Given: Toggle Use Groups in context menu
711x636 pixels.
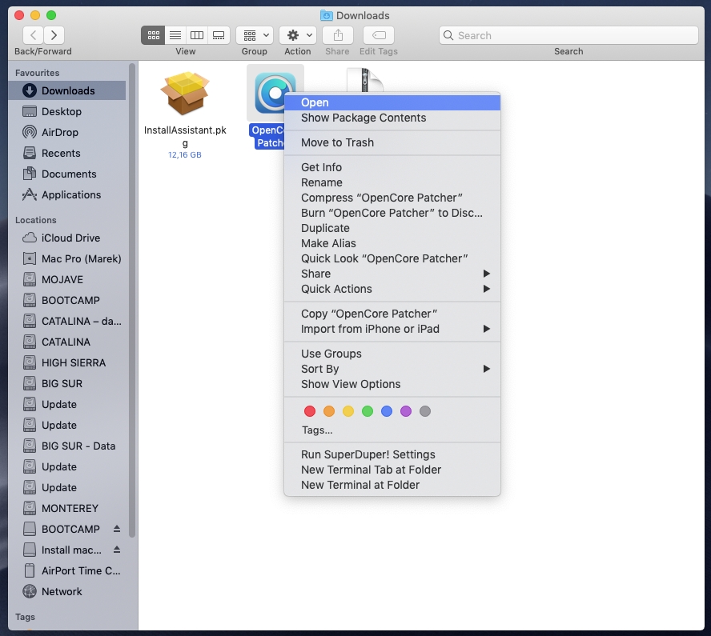Looking at the screenshot, I should point(392,354).
